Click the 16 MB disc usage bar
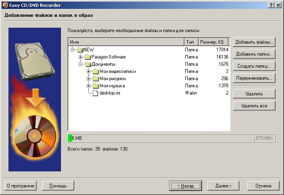The image size is (284, 195). (x=171, y=138)
